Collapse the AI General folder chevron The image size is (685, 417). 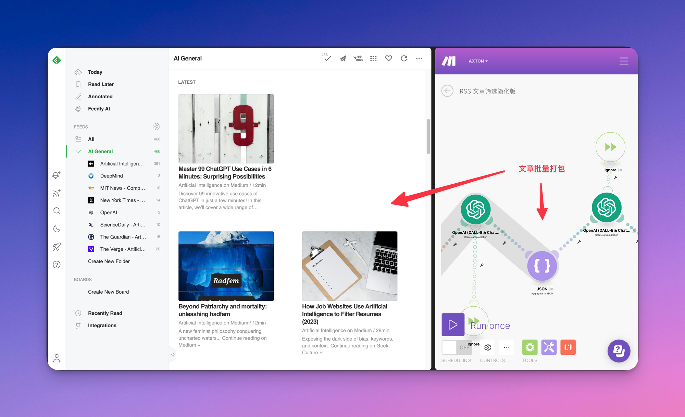(x=78, y=151)
